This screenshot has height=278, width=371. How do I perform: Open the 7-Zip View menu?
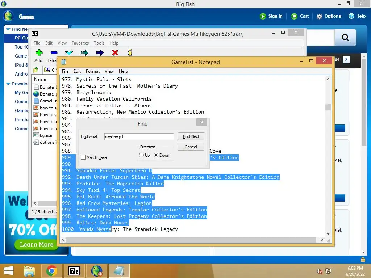62,43
